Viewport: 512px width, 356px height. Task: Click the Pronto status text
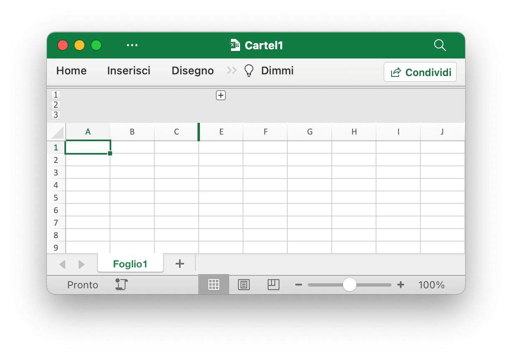(x=83, y=285)
